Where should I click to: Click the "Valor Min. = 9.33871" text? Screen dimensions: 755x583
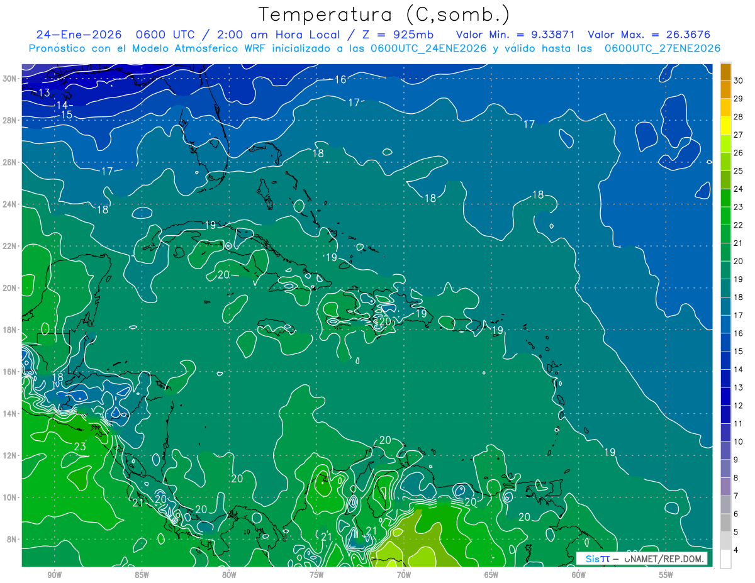pos(515,35)
